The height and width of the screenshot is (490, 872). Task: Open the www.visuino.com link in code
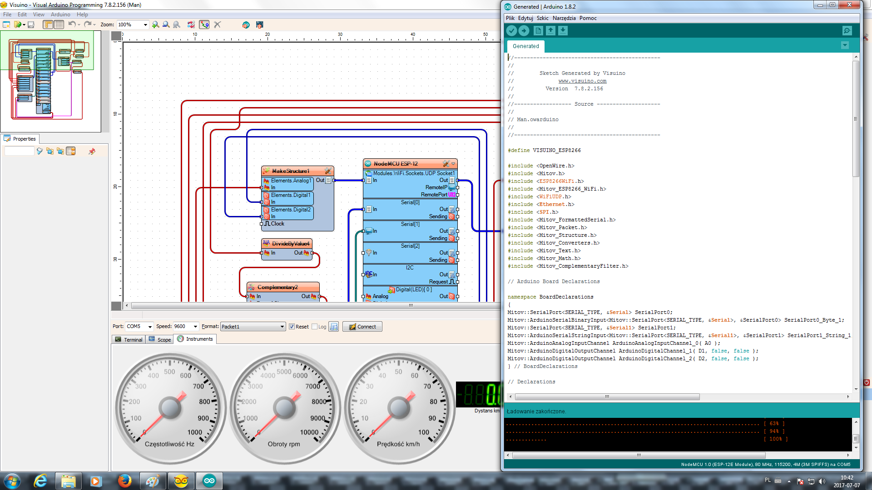582,81
